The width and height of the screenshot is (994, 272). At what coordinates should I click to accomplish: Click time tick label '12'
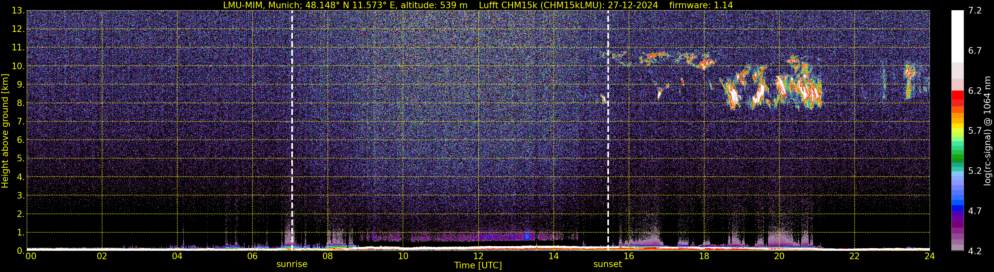(478, 256)
